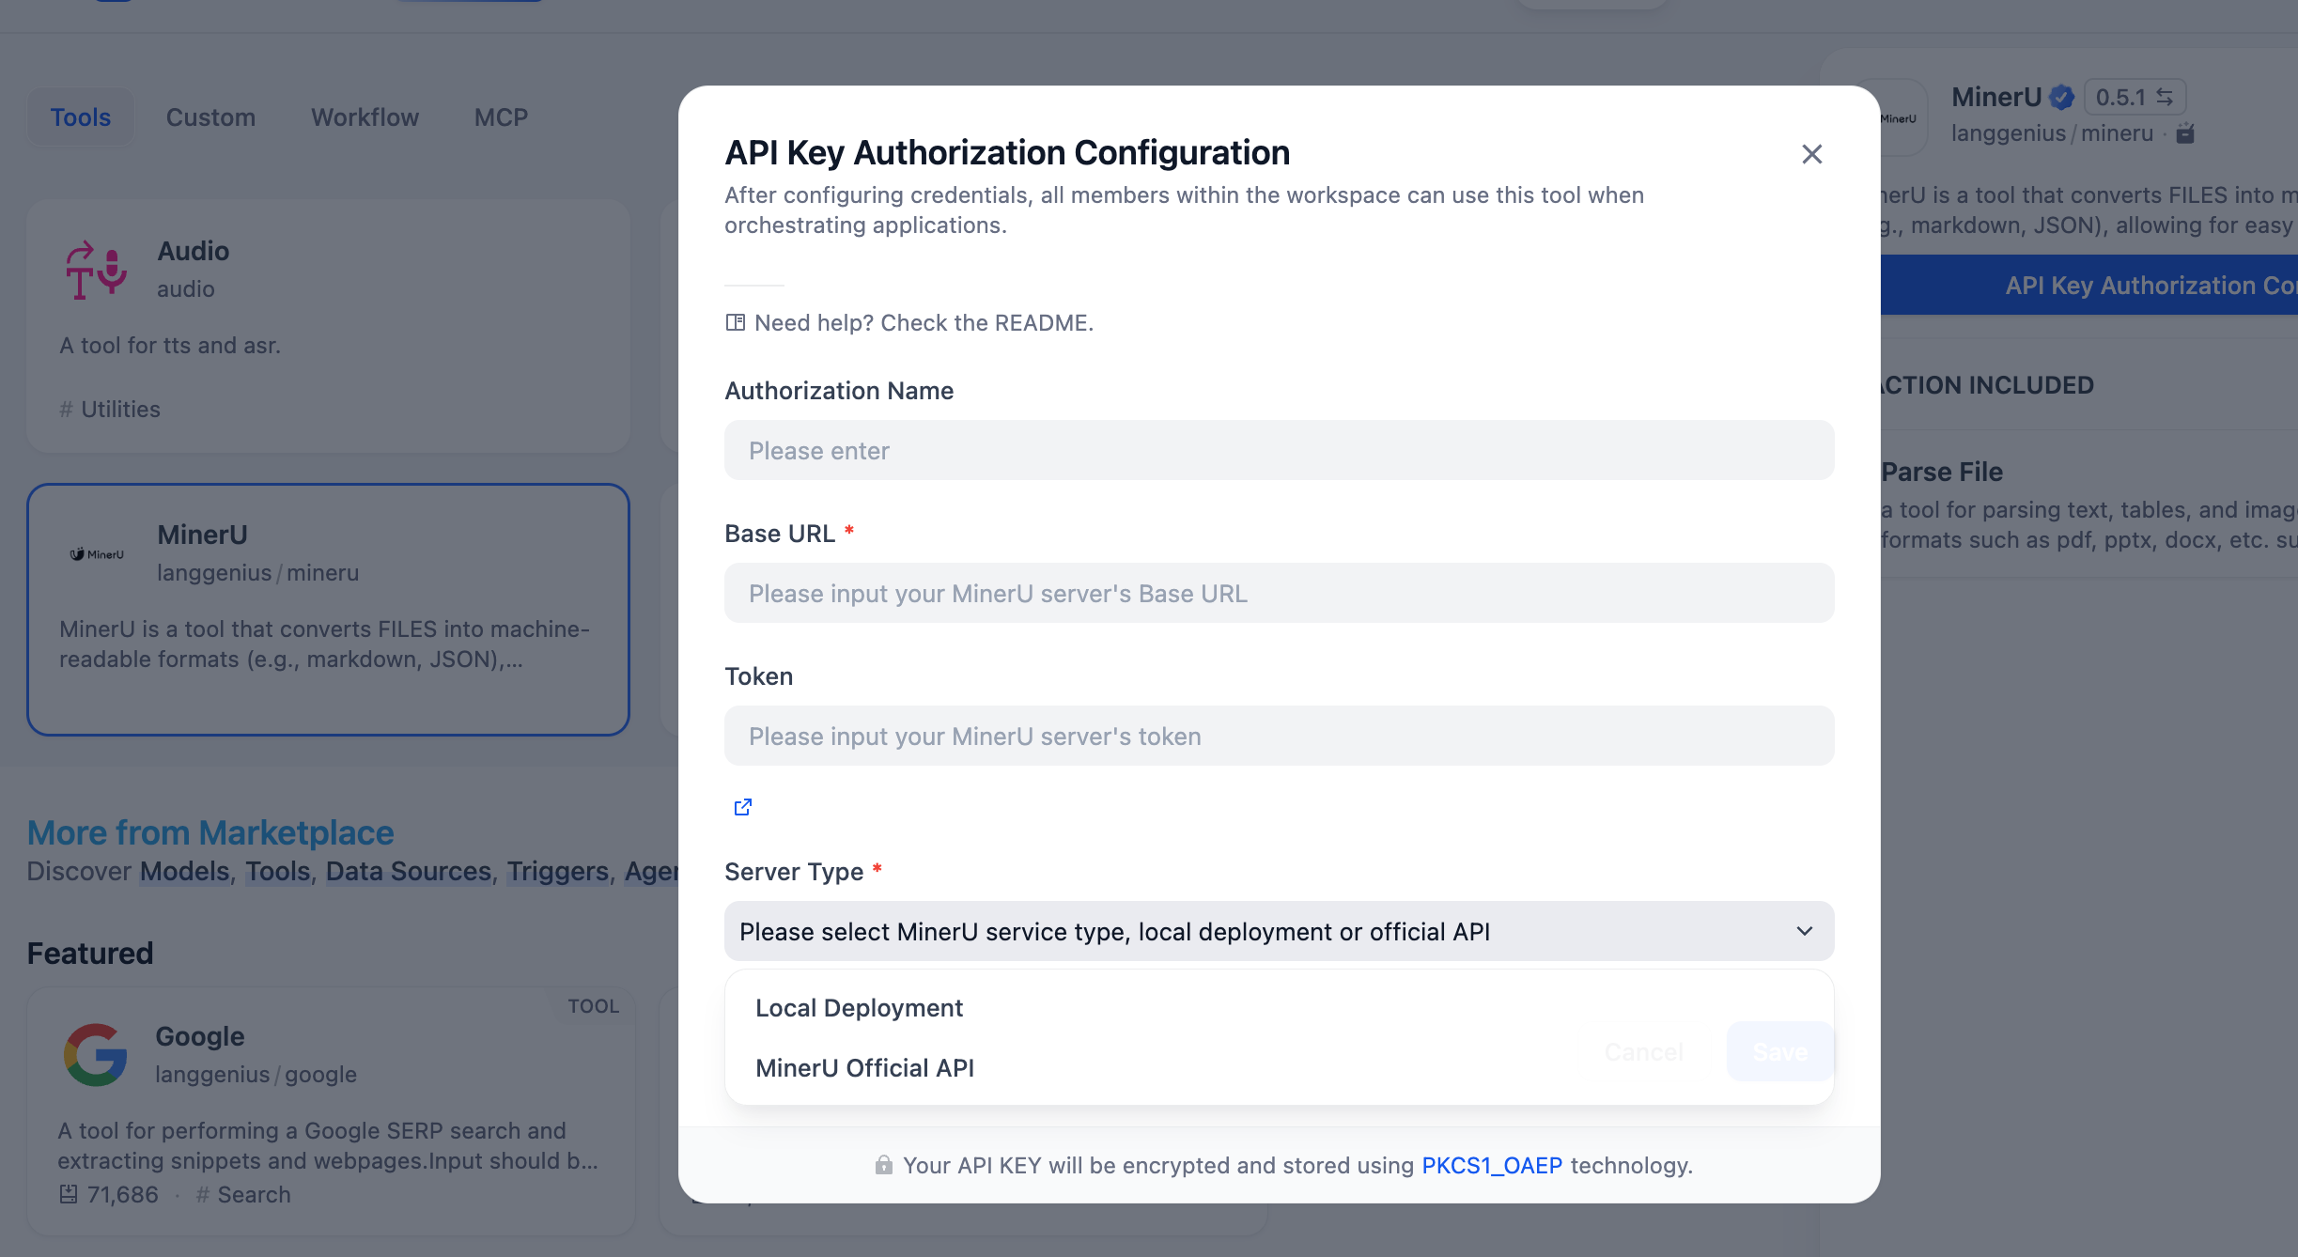The width and height of the screenshot is (2298, 1257).
Task: Switch to the Workflow tab
Action: 365,117
